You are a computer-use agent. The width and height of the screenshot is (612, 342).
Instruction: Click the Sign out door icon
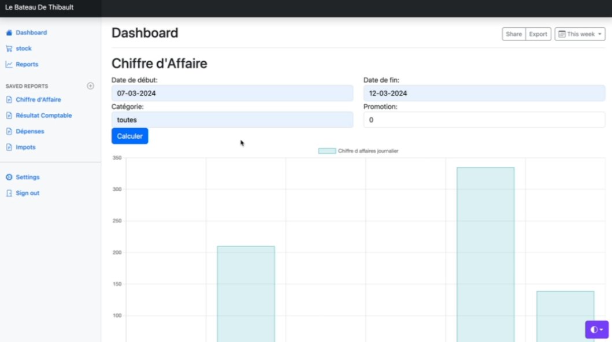(x=9, y=193)
